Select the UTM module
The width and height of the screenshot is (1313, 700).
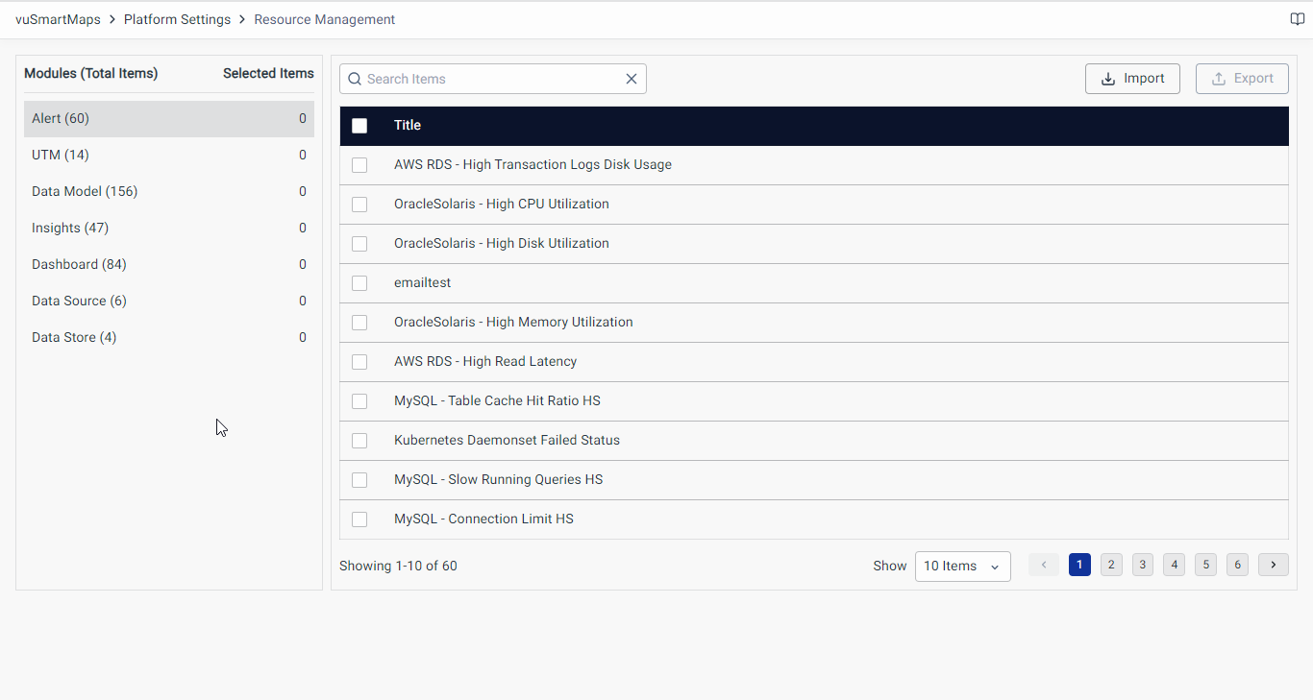(x=61, y=155)
